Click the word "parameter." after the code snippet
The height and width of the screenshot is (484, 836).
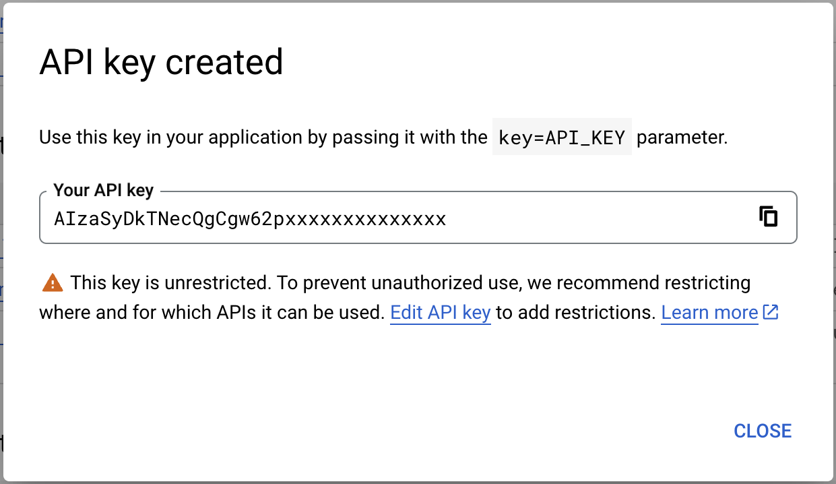tap(682, 138)
